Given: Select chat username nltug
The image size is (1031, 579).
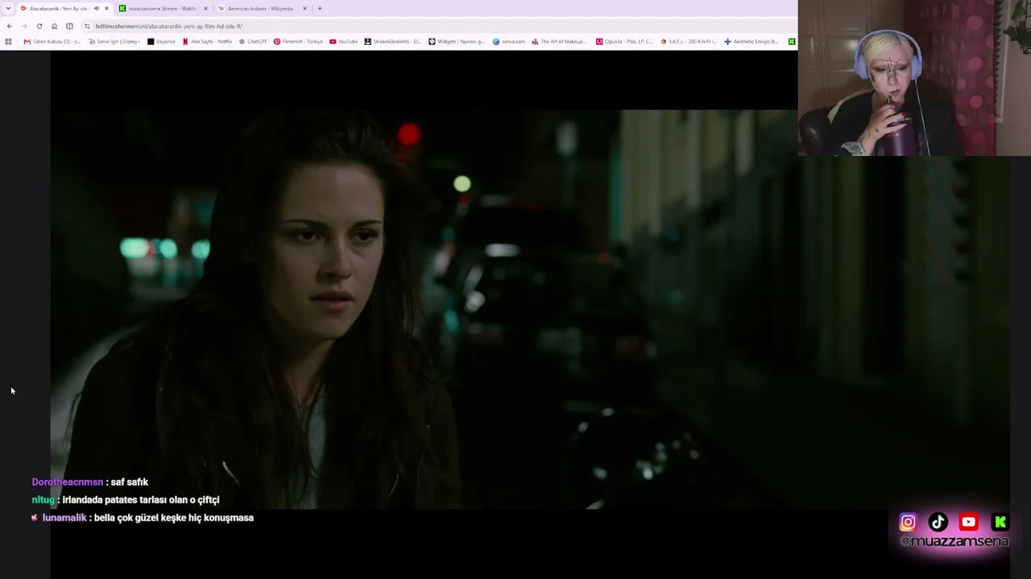Looking at the screenshot, I should [43, 500].
